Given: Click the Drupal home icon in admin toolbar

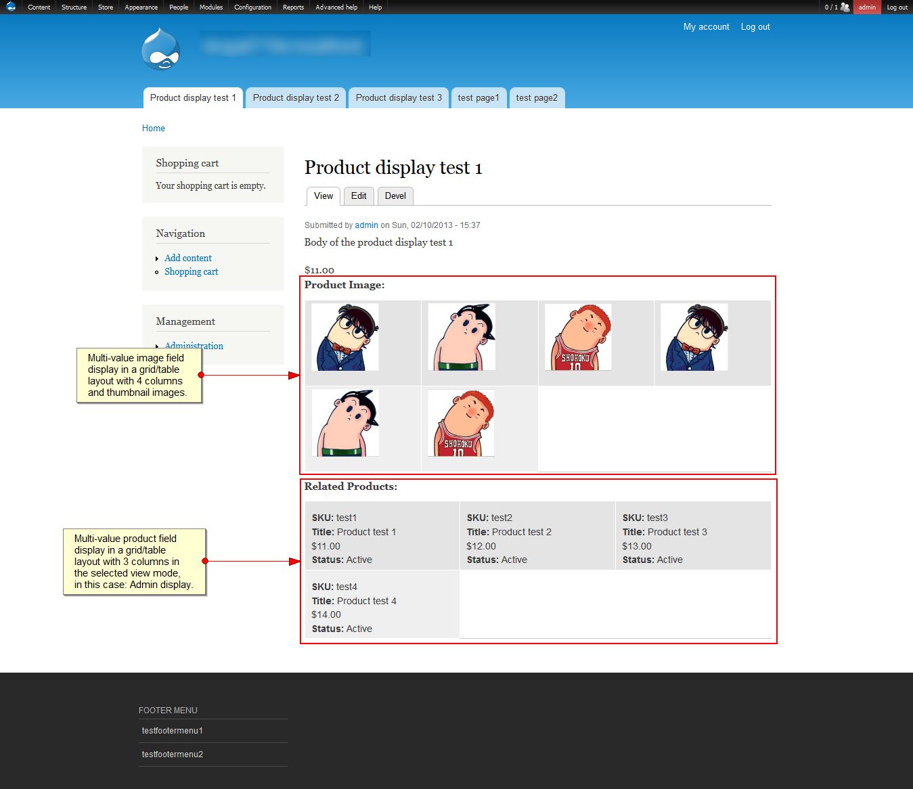Looking at the screenshot, I should [x=10, y=7].
